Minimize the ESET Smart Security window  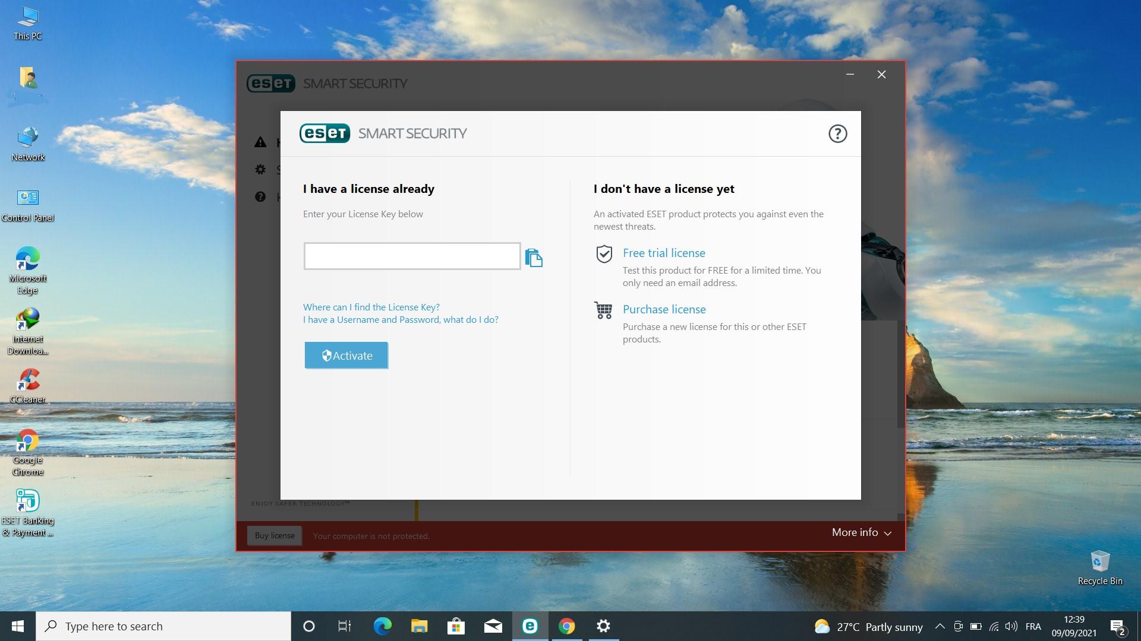(x=850, y=74)
